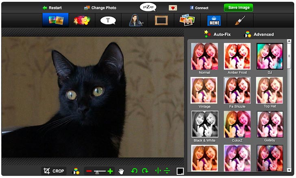Screen dimensions: 296x178
Task: Open the picture frame borders tool
Action: pos(161,20)
